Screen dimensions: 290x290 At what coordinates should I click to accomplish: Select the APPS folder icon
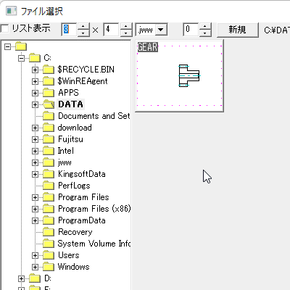tap(49, 93)
